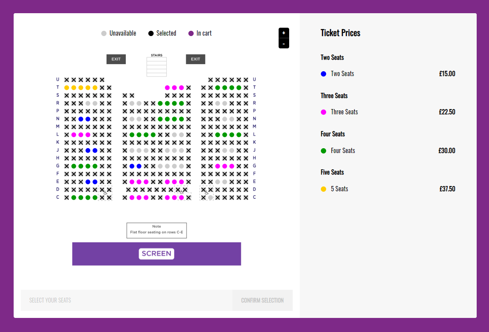Click the green Four Seats price entry
The height and width of the screenshot is (332, 489).
[x=388, y=151]
